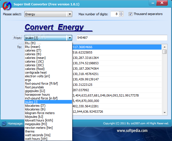Screen dimensions: 172x141
Task: Select result row 402,330.56412281
Action: click(x=117, y=106)
